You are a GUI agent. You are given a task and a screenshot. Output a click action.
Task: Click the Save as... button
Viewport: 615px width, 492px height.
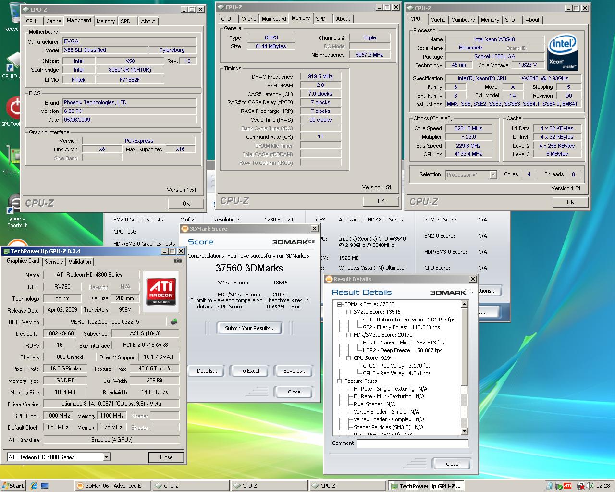pyautogui.click(x=295, y=371)
